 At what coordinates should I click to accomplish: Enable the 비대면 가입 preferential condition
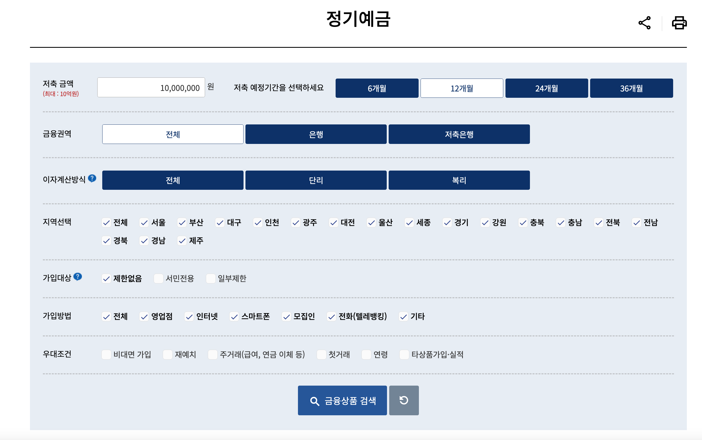point(106,354)
